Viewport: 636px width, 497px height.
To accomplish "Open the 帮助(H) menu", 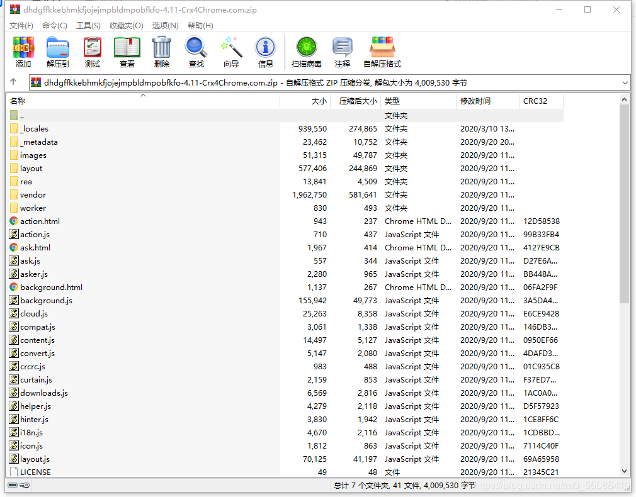I will click(200, 26).
